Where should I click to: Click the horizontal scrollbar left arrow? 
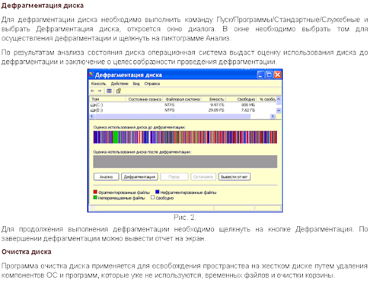pyautogui.click(x=92, y=116)
